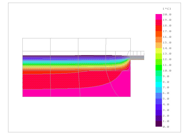Click the red legend band between 17.0 and 18.0
This screenshot has height=135, width=189.
(159, 28)
